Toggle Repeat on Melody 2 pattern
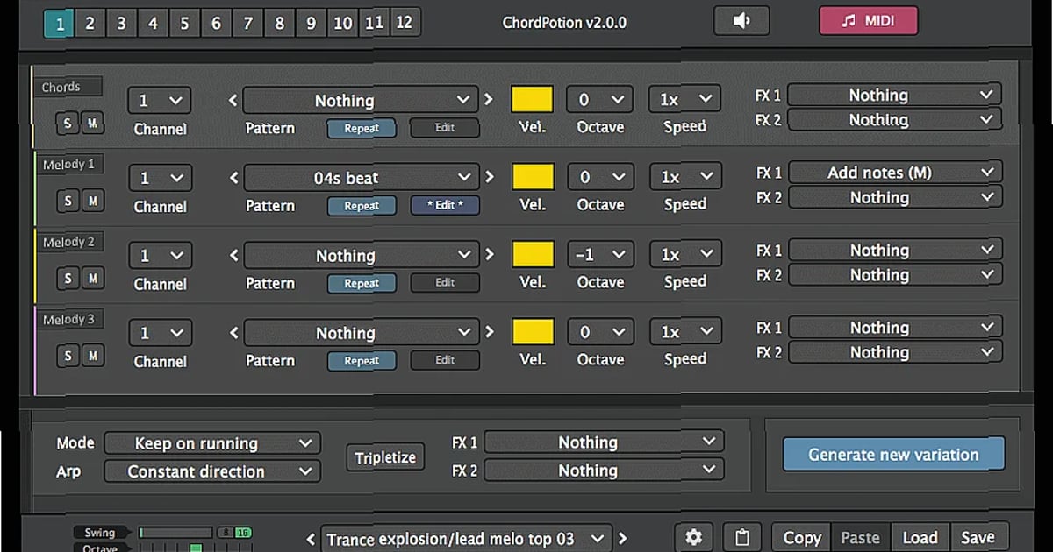The height and width of the screenshot is (552, 1053). click(362, 283)
